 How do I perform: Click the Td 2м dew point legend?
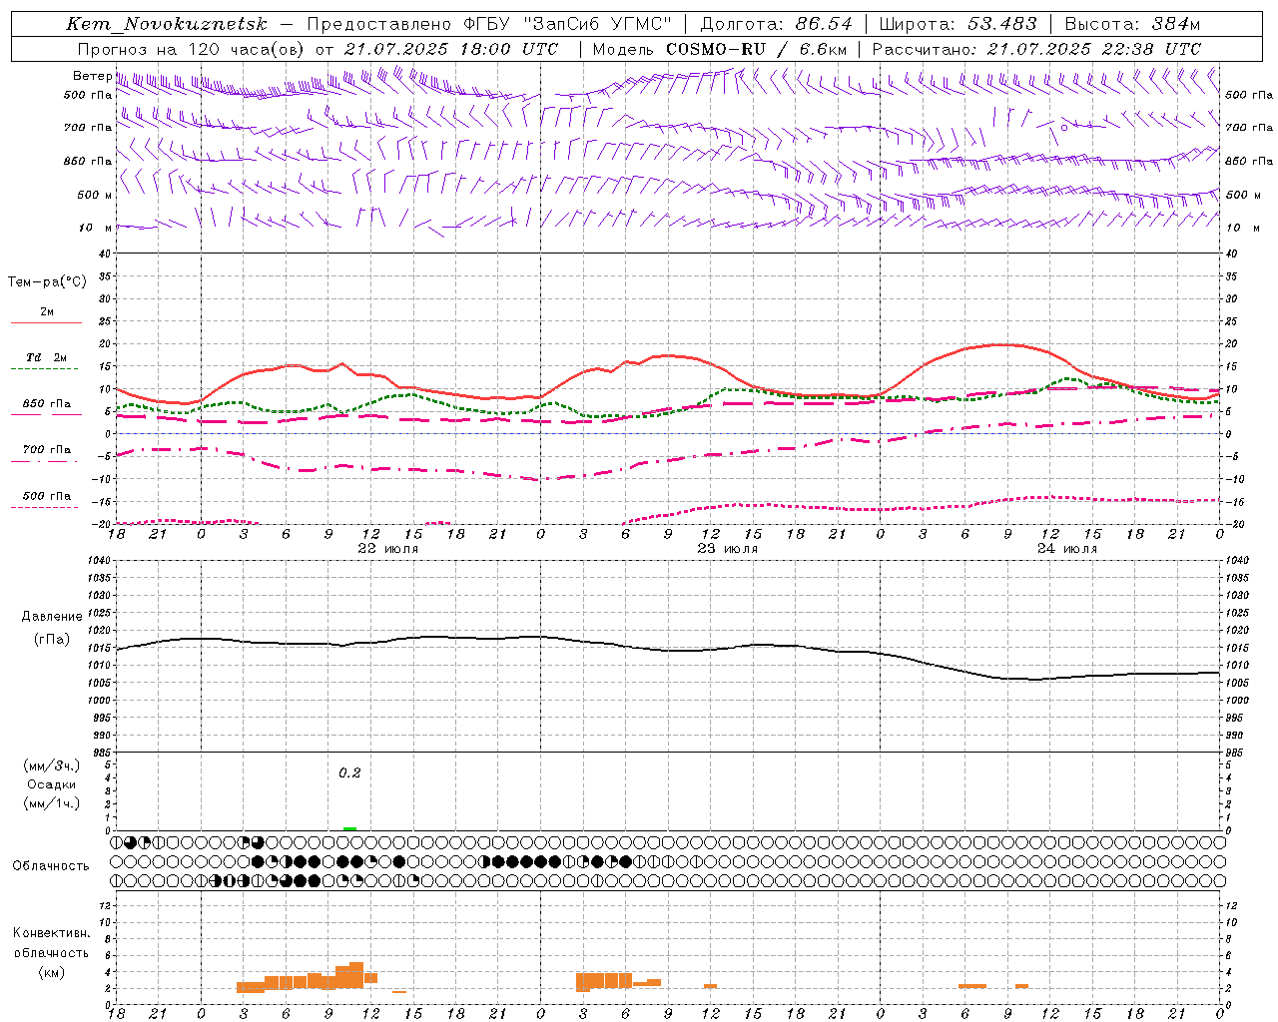tap(47, 357)
